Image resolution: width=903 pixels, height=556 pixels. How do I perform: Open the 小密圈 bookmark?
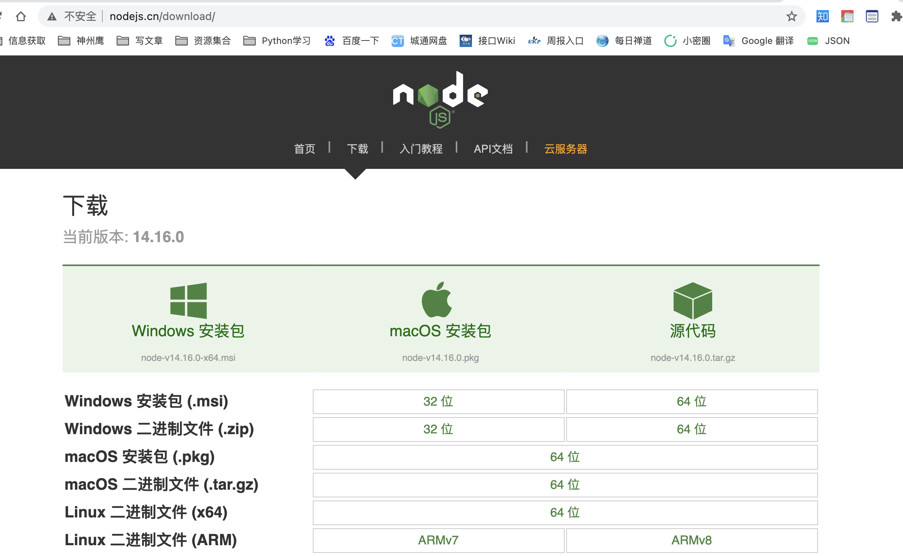[x=687, y=40]
